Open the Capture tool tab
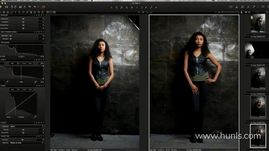The image size is (269, 151). pyautogui.click(x=4, y=12)
